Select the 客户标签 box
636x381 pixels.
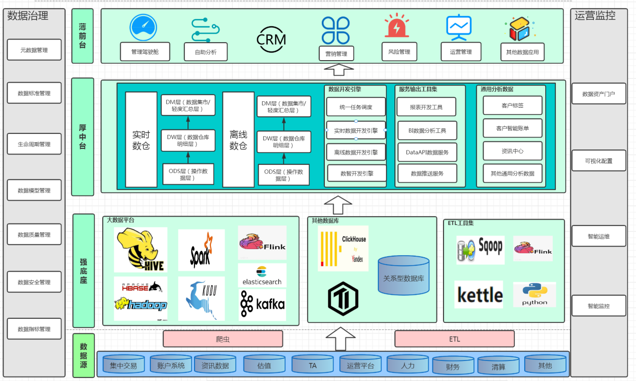click(513, 105)
